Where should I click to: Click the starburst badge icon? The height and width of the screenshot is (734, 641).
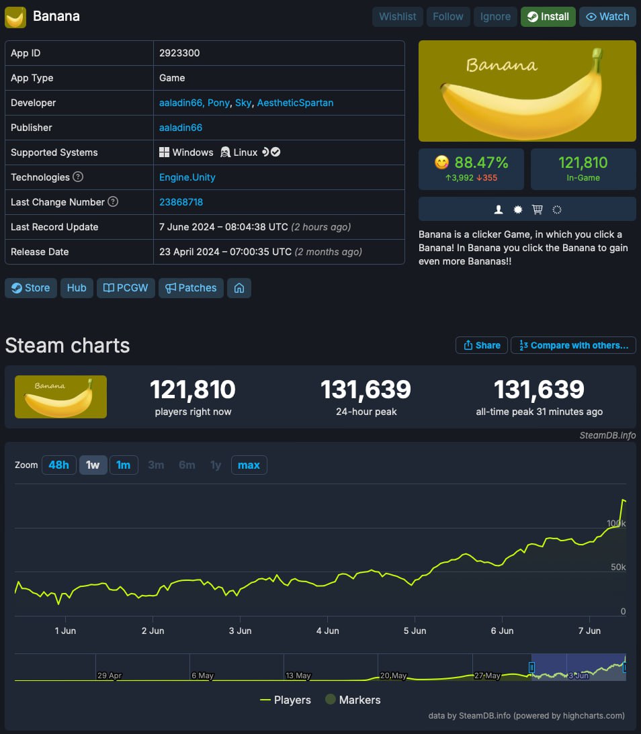click(x=518, y=210)
